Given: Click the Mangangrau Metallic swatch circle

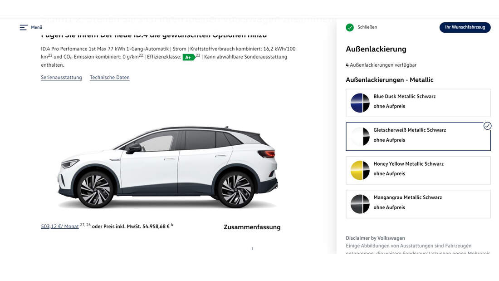Looking at the screenshot, I should coord(360,204).
